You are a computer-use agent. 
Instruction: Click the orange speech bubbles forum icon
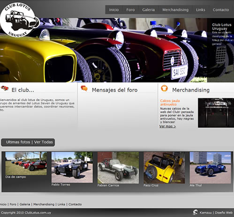point(84,88)
